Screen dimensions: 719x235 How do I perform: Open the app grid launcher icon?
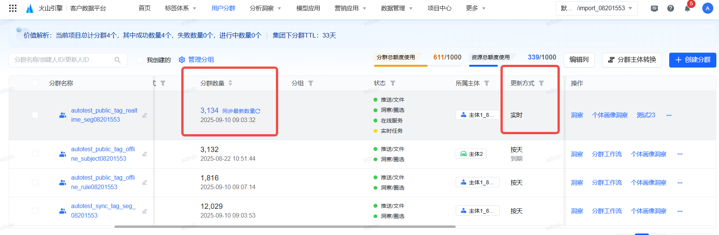tap(13, 8)
